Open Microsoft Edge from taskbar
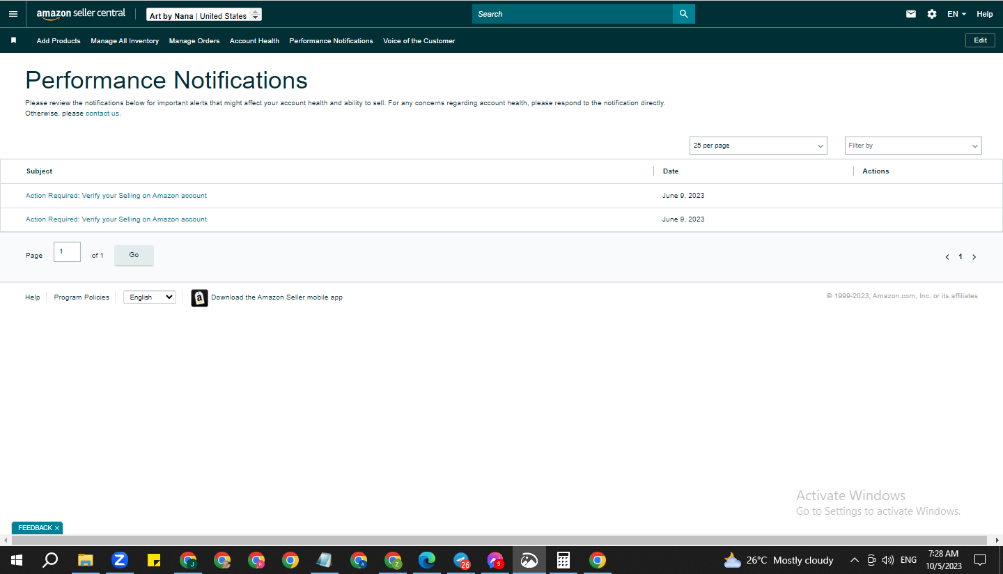Image resolution: width=1003 pixels, height=574 pixels. [427, 560]
